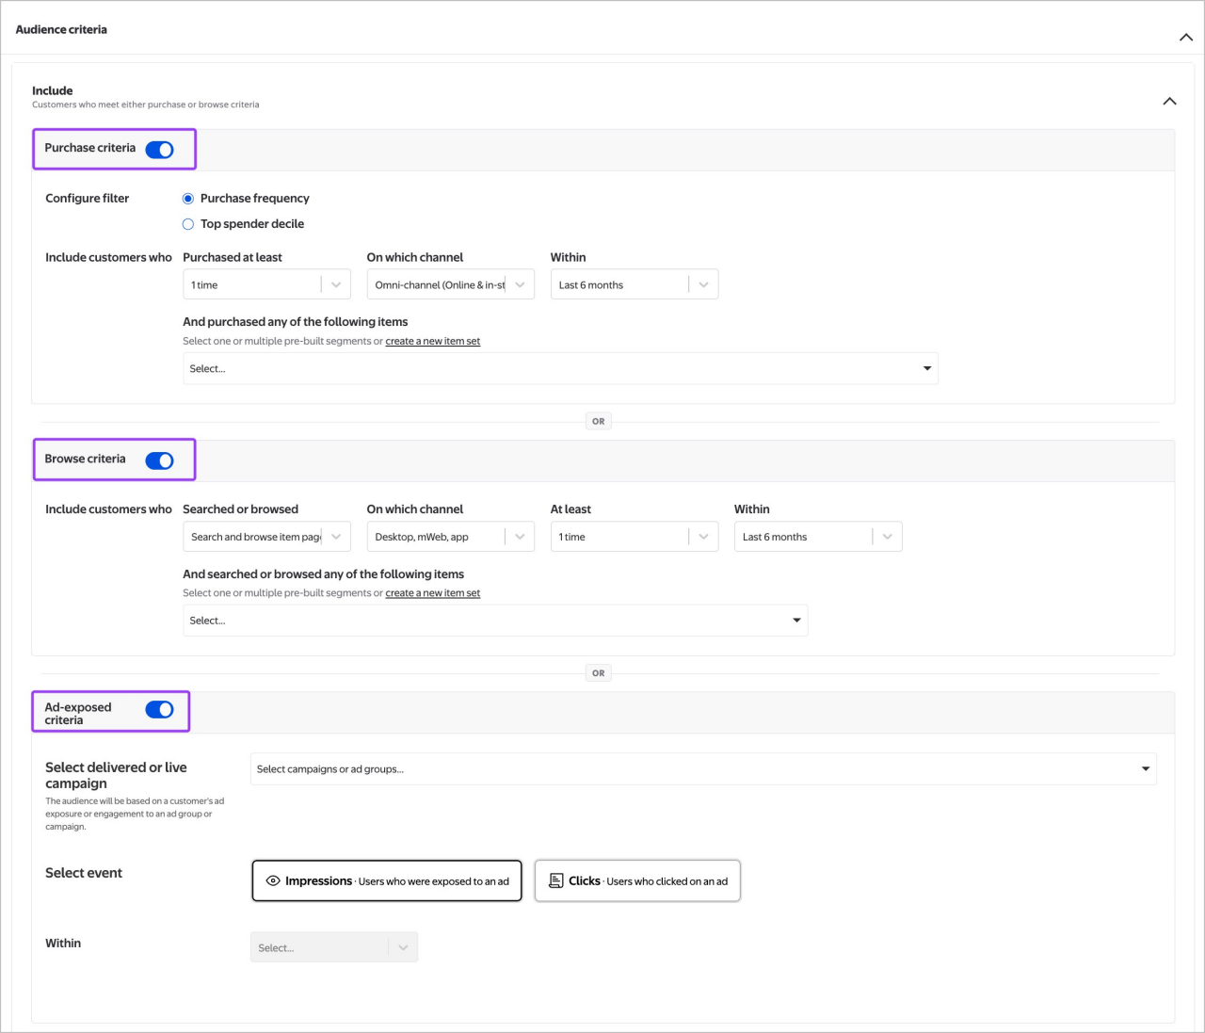
Task: Click the Configure filter label
Action: (88, 198)
